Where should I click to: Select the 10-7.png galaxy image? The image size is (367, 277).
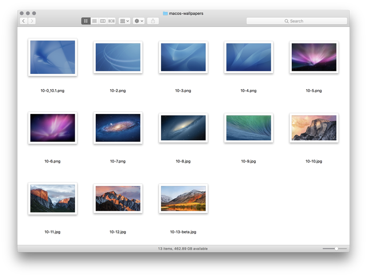pyautogui.click(x=118, y=128)
